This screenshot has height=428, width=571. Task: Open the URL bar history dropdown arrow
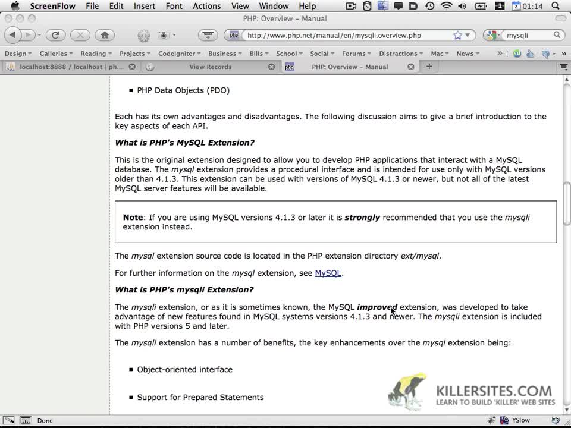pyautogui.click(x=468, y=35)
